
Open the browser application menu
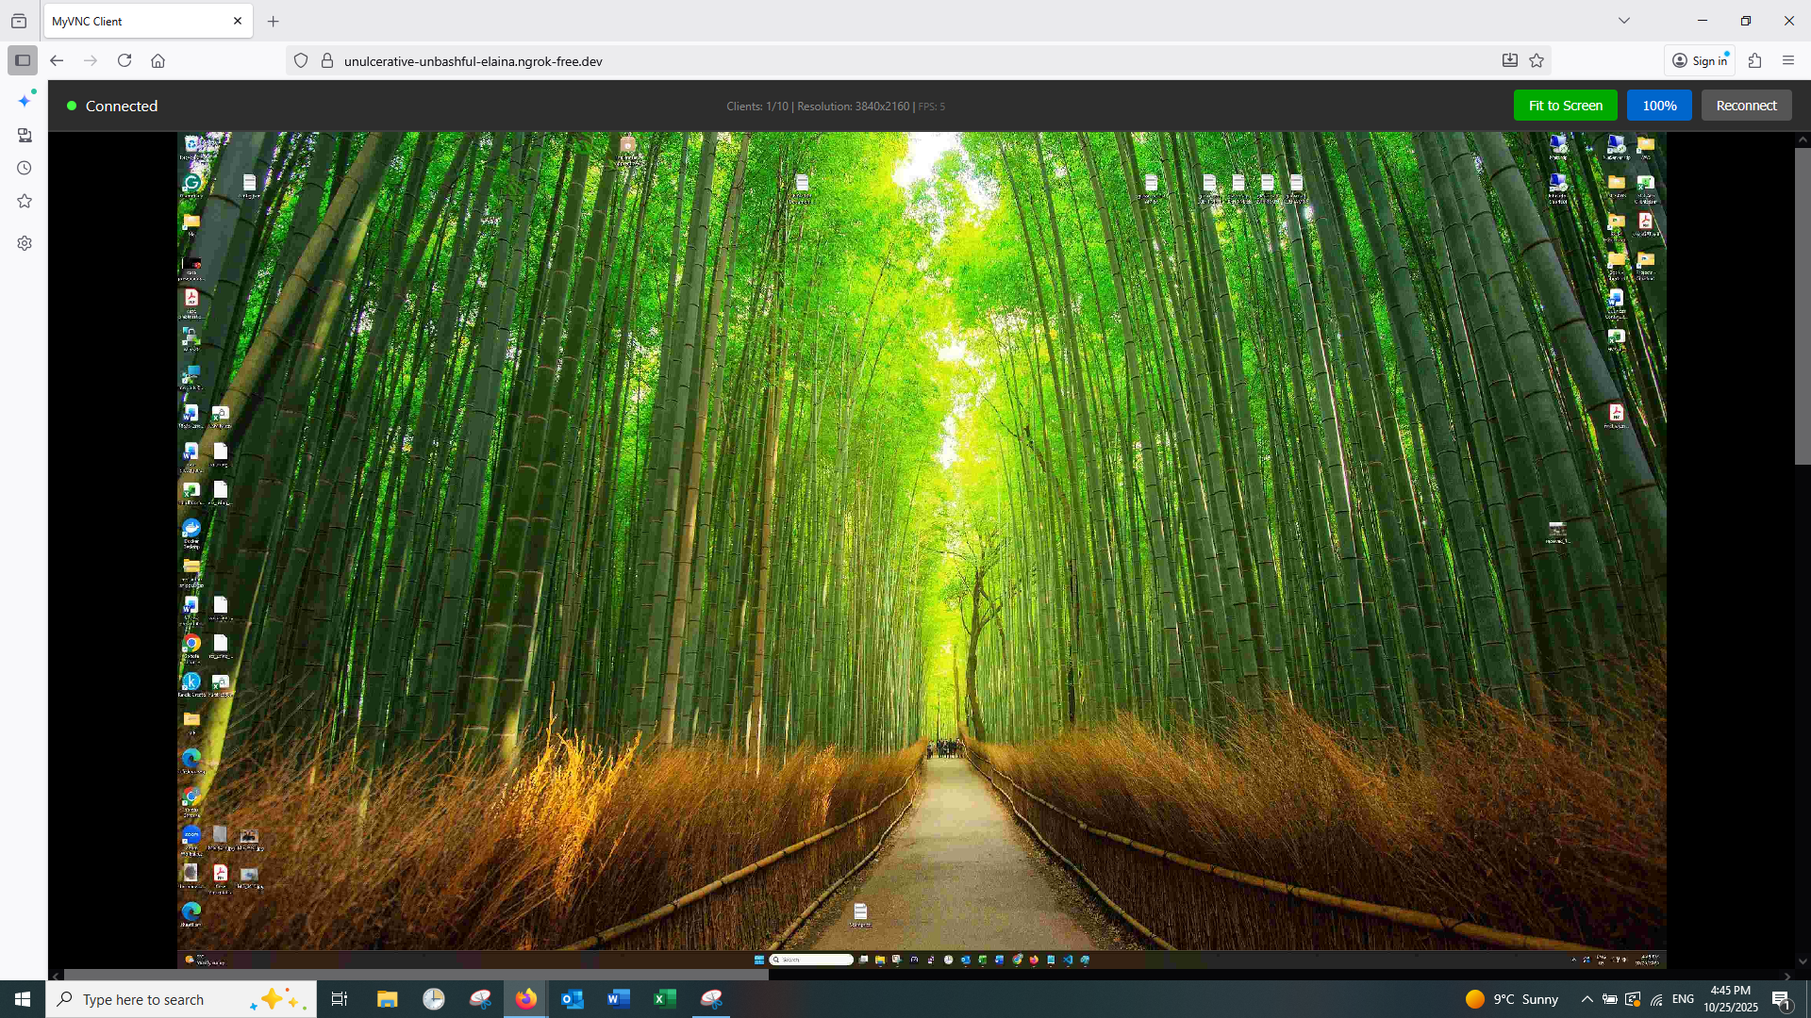tap(1789, 60)
